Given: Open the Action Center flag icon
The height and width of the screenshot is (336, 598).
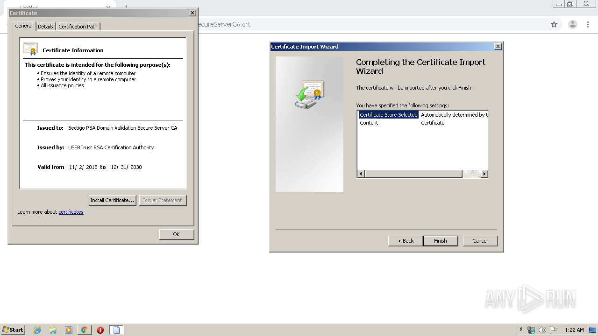Looking at the screenshot, I should click(x=554, y=330).
